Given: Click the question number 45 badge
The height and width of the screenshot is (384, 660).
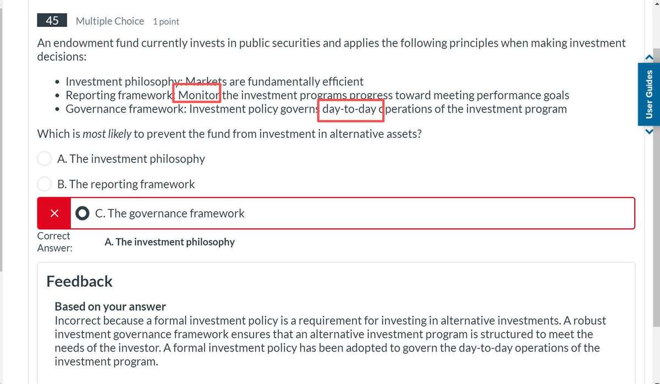Looking at the screenshot, I should pyautogui.click(x=52, y=21).
